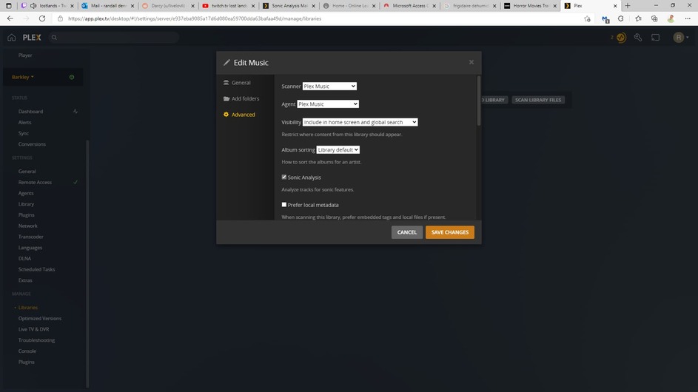The image size is (698, 392).
Task: Open DLNA settings
Action: point(24,259)
